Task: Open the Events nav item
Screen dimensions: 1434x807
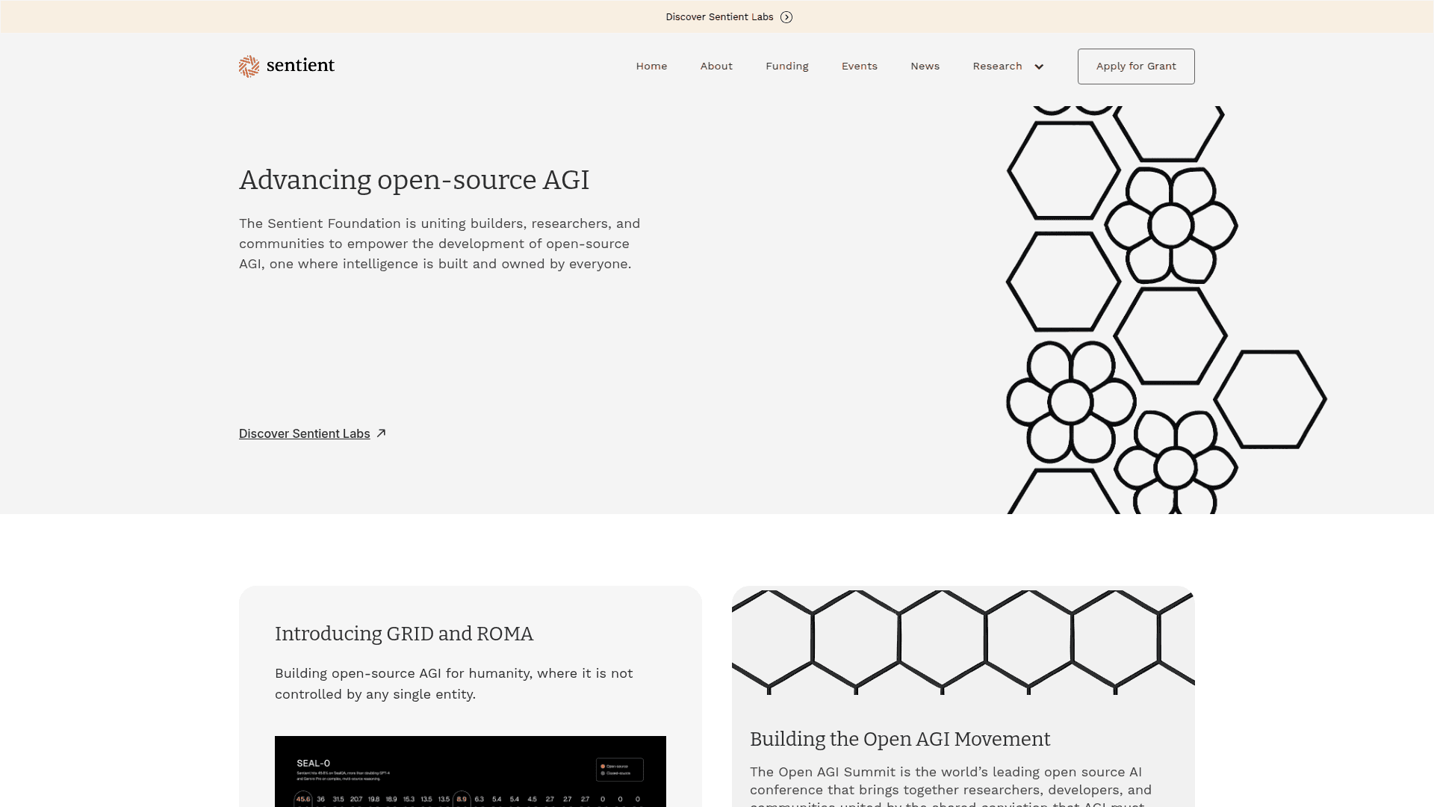Action: (x=859, y=66)
